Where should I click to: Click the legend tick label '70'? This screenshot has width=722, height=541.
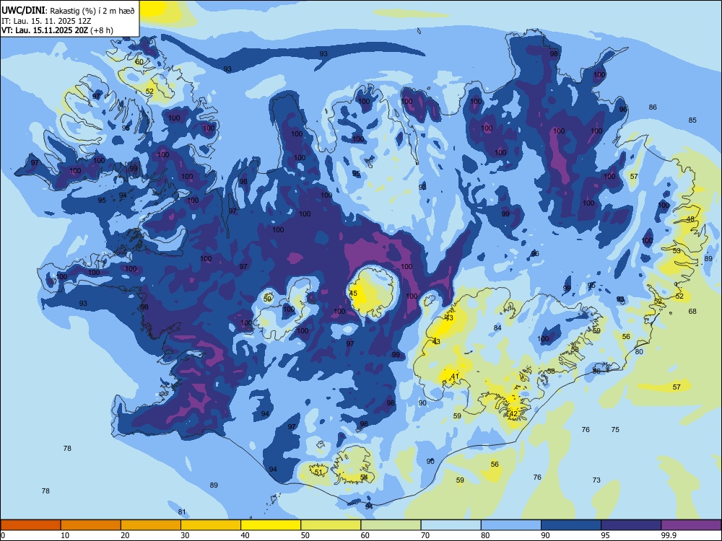425,535
